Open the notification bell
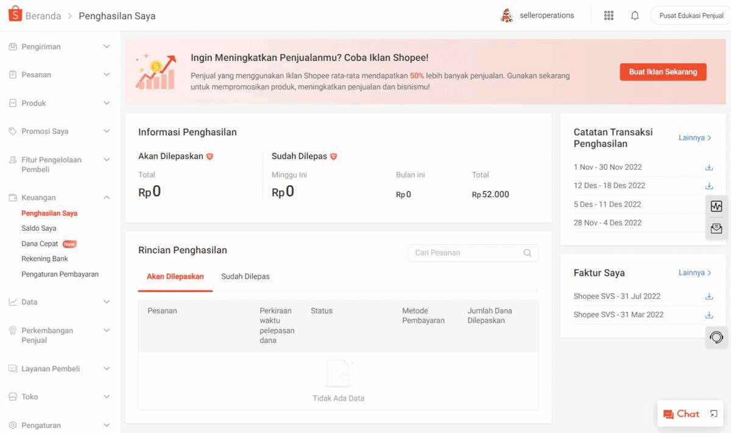This screenshot has height=433, width=731. click(x=635, y=16)
